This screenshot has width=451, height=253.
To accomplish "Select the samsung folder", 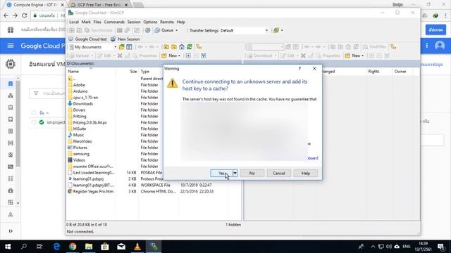I will click(81, 154).
